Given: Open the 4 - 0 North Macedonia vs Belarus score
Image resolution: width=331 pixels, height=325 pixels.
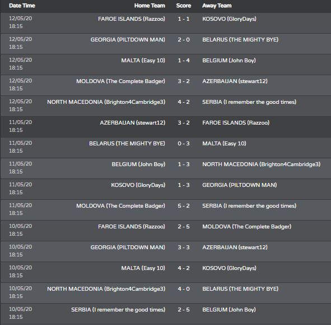Looking at the screenshot, I should tap(184, 289).
